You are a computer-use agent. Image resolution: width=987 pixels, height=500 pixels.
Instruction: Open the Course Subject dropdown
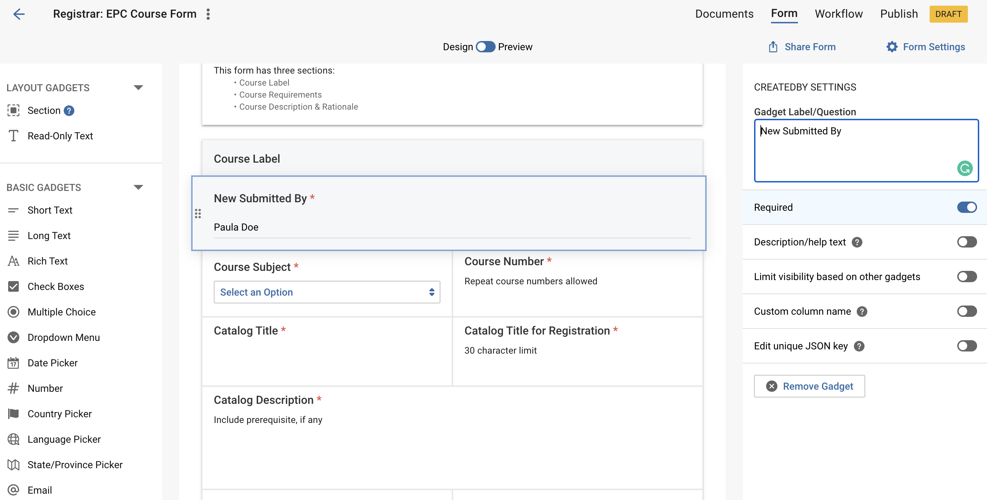coord(326,292)
